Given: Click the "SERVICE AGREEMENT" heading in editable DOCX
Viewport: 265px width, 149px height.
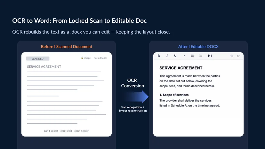Looking at the screenshot, I should point(181,68).
